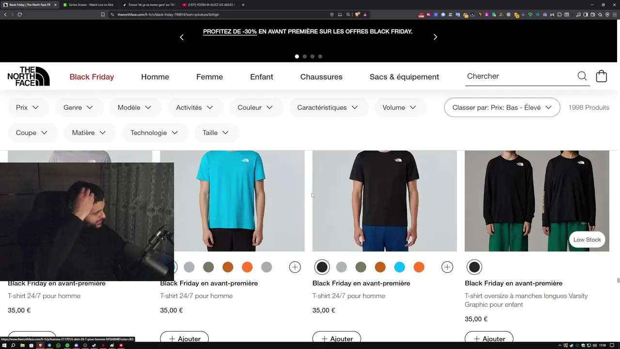The image size is (620, 349).
Task: Select first carousel dot
Action: tap(297, 56)
